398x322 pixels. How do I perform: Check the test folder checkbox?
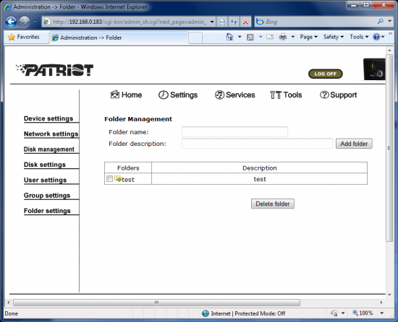(109, 179)
